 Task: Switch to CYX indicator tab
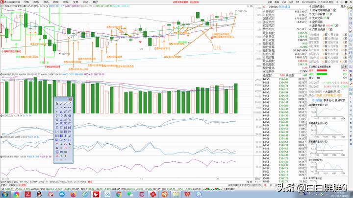point(70,182)
